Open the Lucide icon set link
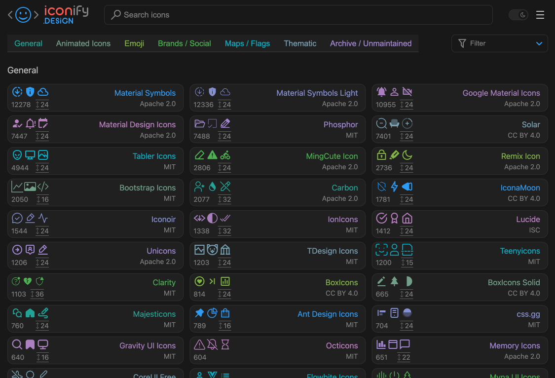555x378 pixels. coord(528,219)
